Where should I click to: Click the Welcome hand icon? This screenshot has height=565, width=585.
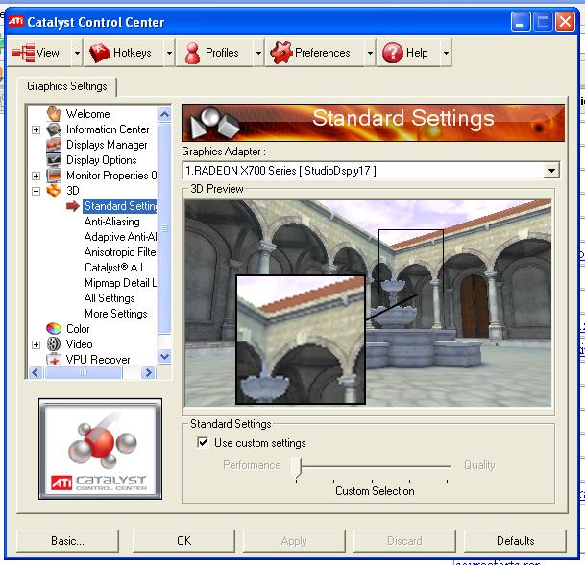coord(54,113)
